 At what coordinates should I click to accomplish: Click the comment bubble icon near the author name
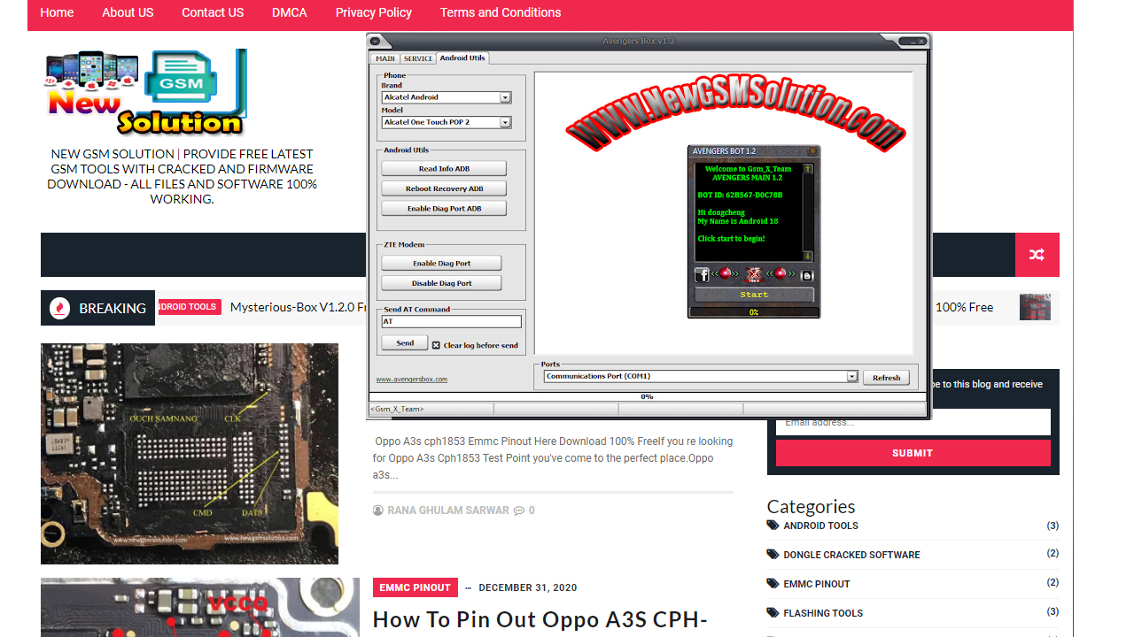click(518, 510)
